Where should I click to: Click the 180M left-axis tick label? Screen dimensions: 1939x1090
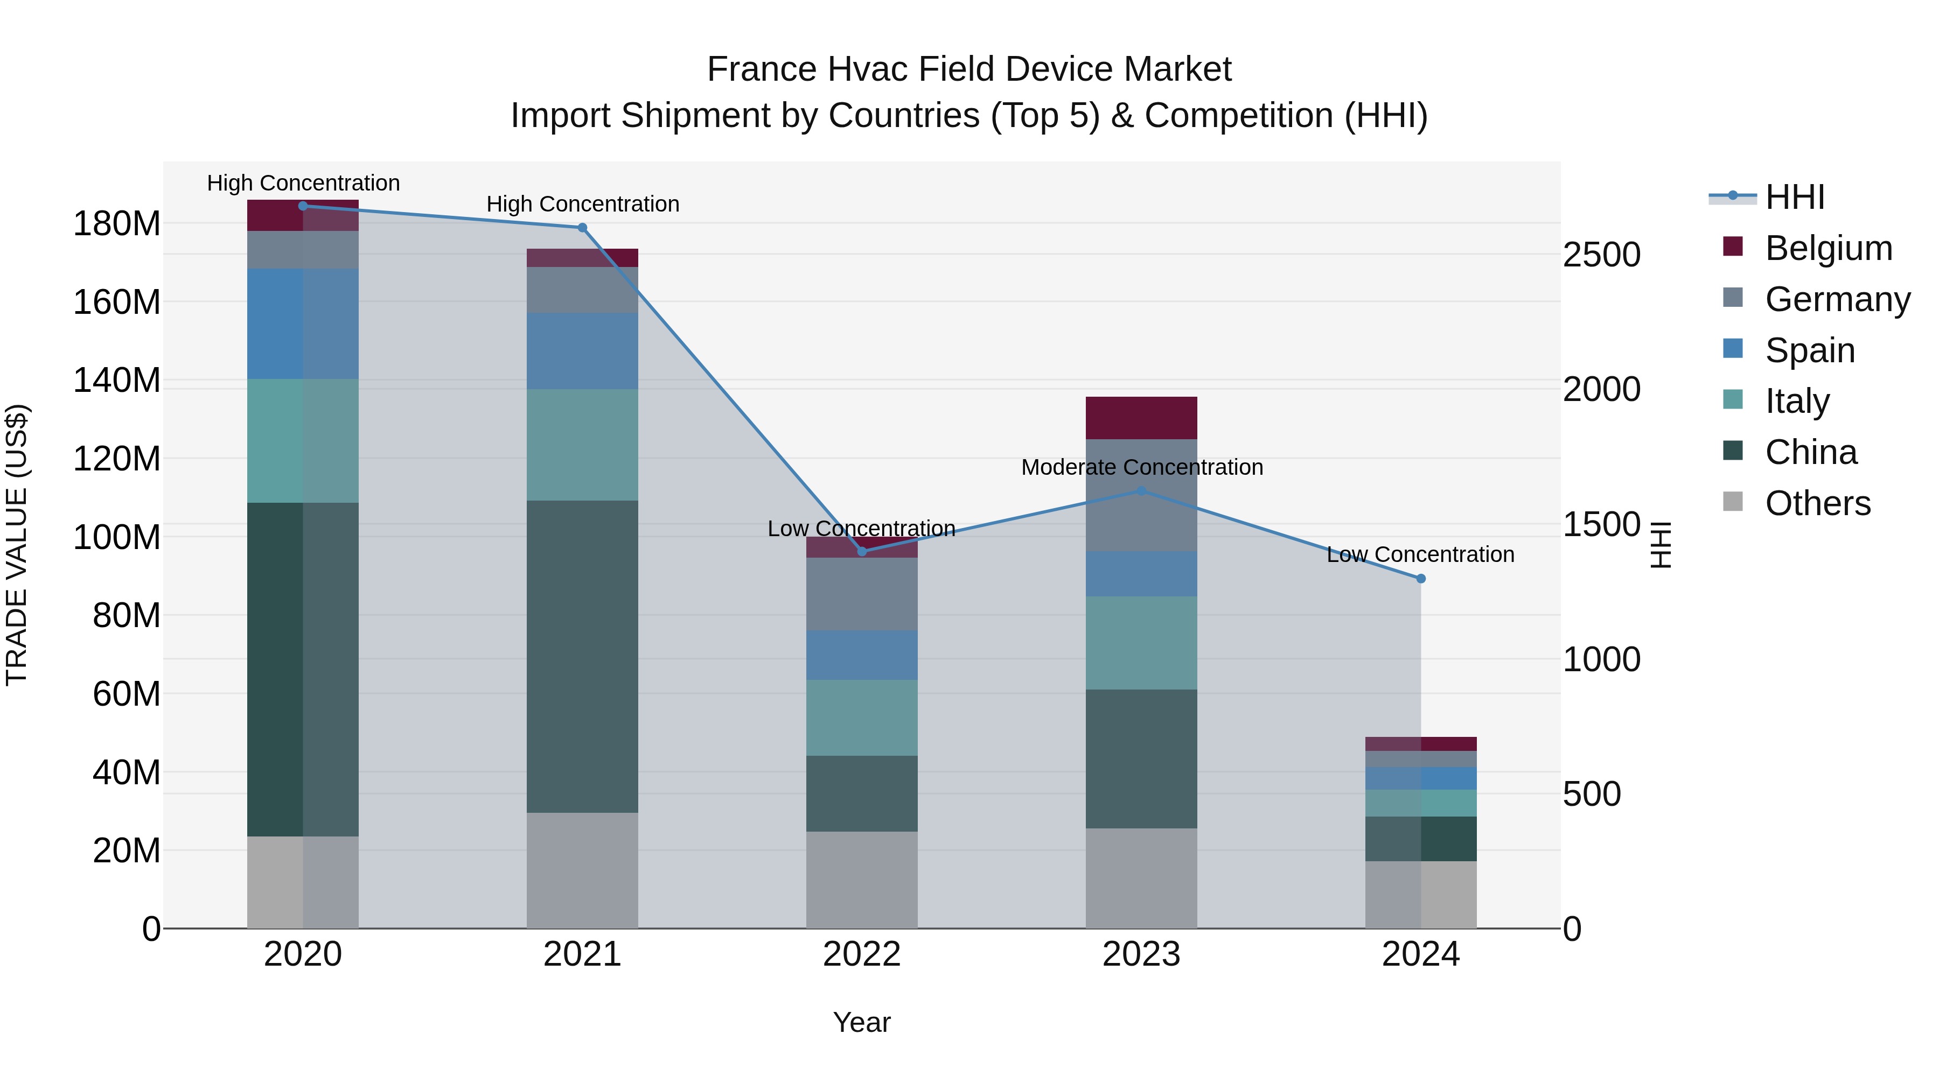tap(117, 224)
